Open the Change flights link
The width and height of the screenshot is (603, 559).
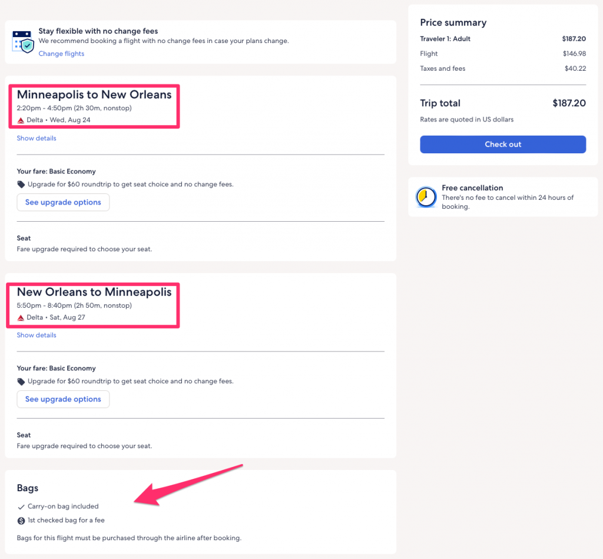[x=61, y=54]
